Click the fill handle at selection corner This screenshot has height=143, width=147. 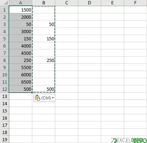(x=32, y=92)
